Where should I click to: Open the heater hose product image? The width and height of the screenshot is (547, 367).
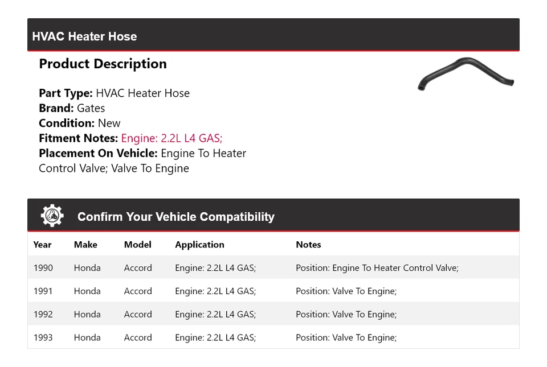(x=466, y=73)
